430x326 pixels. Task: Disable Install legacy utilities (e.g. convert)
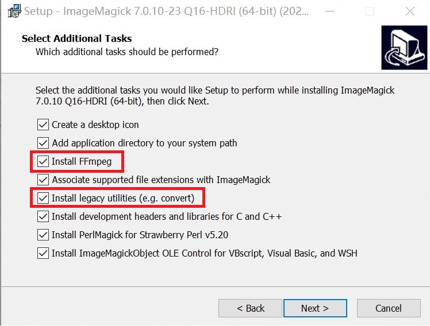[x=43, y=198]
